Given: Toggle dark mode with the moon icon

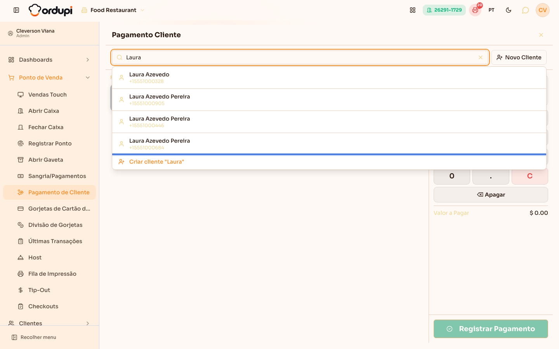Looking at the screenshot, I should click(509, 10).
